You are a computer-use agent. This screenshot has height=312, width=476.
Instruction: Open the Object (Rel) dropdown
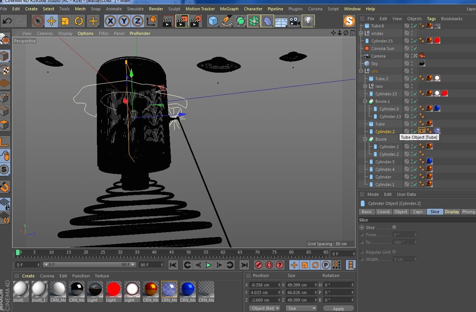click(265, 308)
